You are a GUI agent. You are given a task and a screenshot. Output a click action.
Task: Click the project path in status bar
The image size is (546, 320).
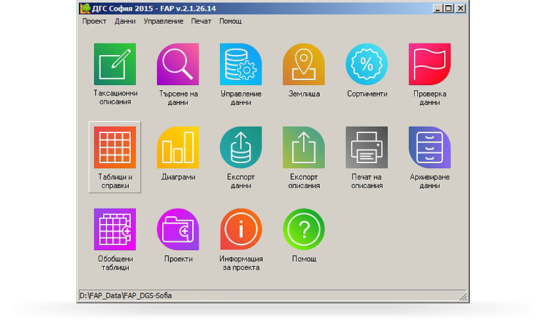[x=126, y=295]
